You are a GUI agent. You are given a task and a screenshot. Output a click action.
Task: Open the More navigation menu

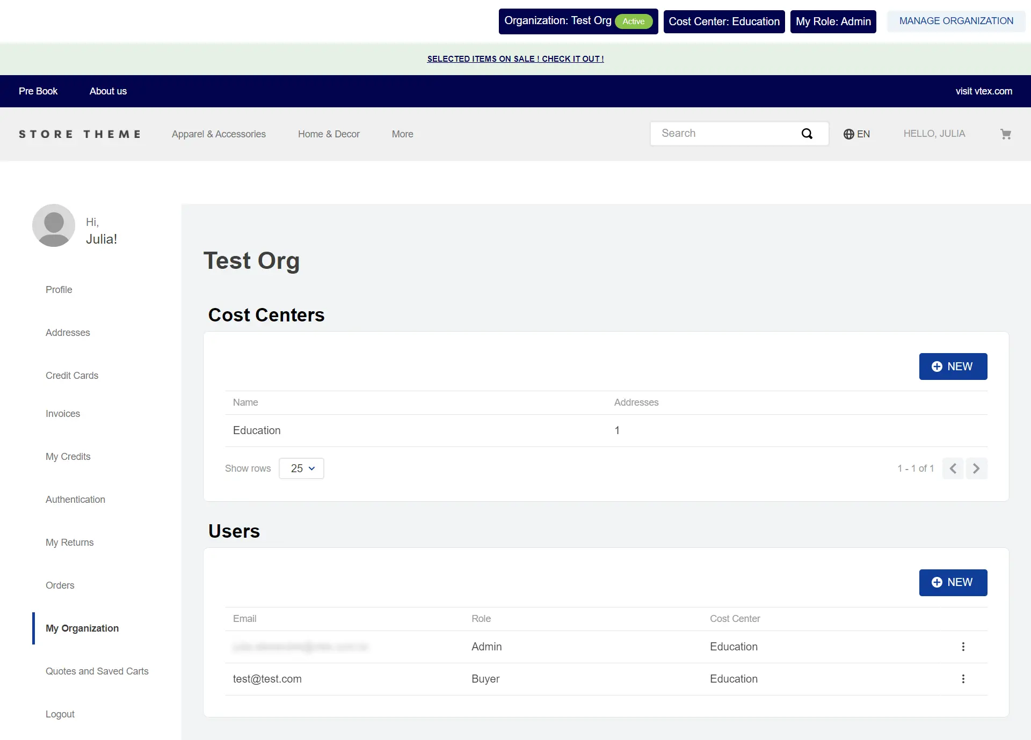402,134
